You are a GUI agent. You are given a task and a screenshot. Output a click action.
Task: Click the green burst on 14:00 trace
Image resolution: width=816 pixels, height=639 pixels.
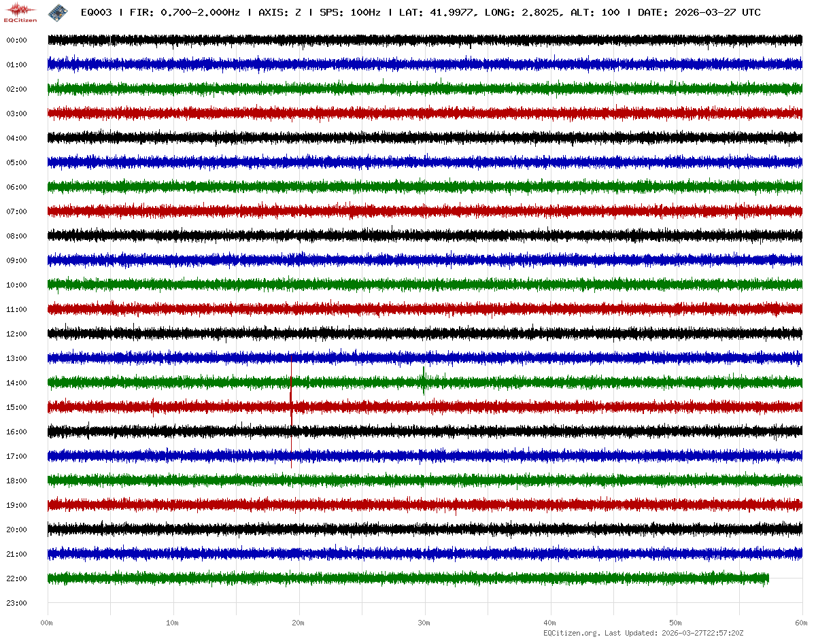point(424,381)
